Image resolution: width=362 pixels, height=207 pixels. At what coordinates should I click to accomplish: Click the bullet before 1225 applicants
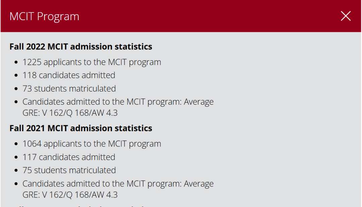click(x=16, y=63)
